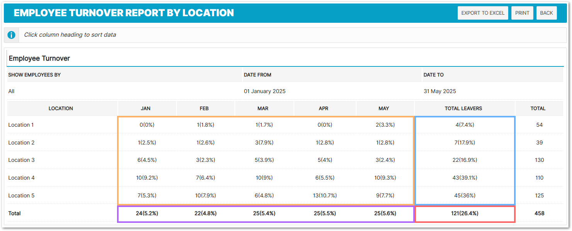
Task: Click the Export to Excel button
Action: pos(483,13)
